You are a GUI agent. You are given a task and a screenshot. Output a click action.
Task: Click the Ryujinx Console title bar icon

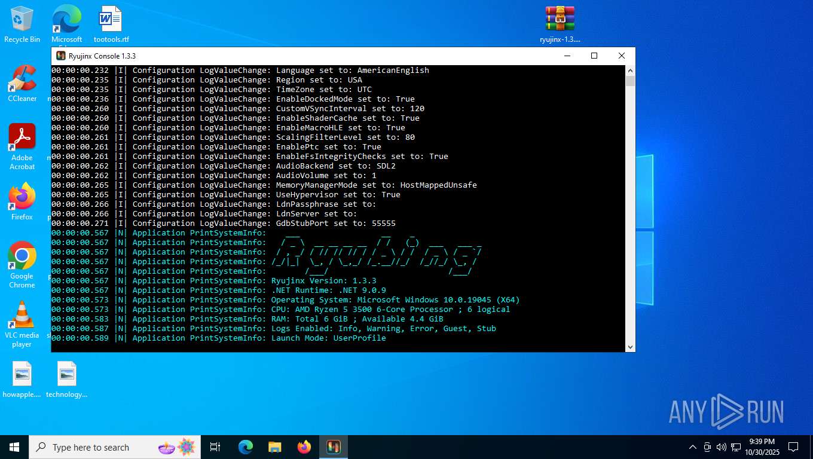click(61, 56)
